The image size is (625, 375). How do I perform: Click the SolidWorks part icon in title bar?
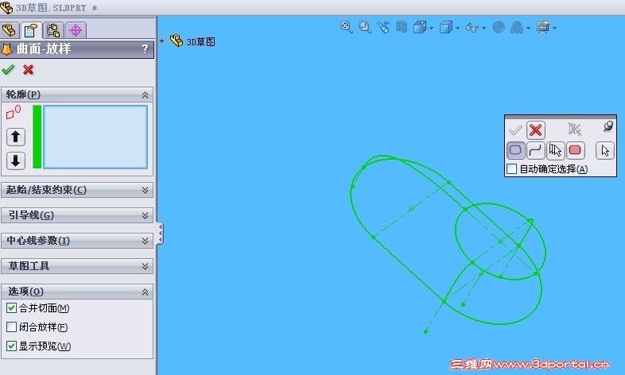coord(6,7)
